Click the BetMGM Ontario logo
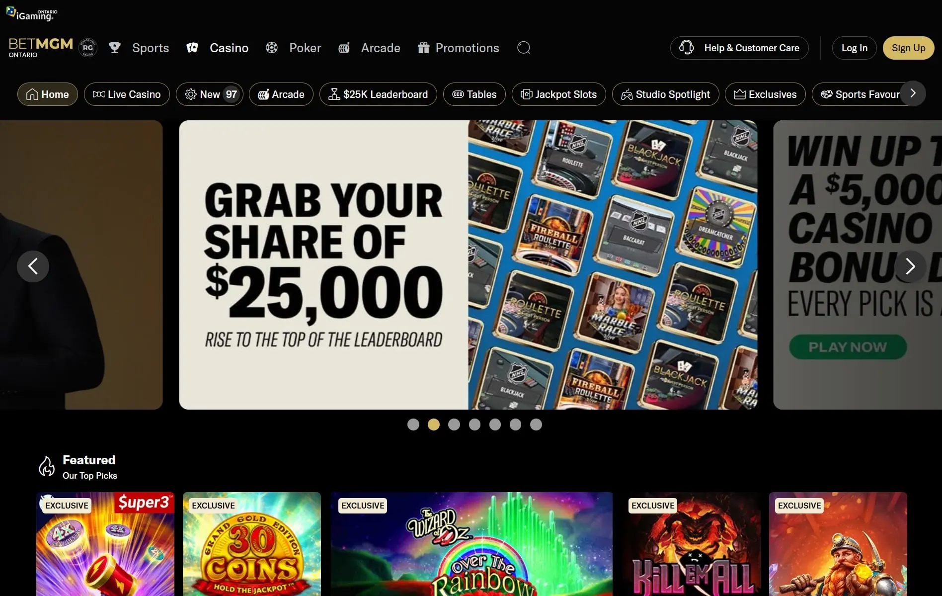Image resolution: width=942 pixels, height=596 pixels. click(40, 48)
